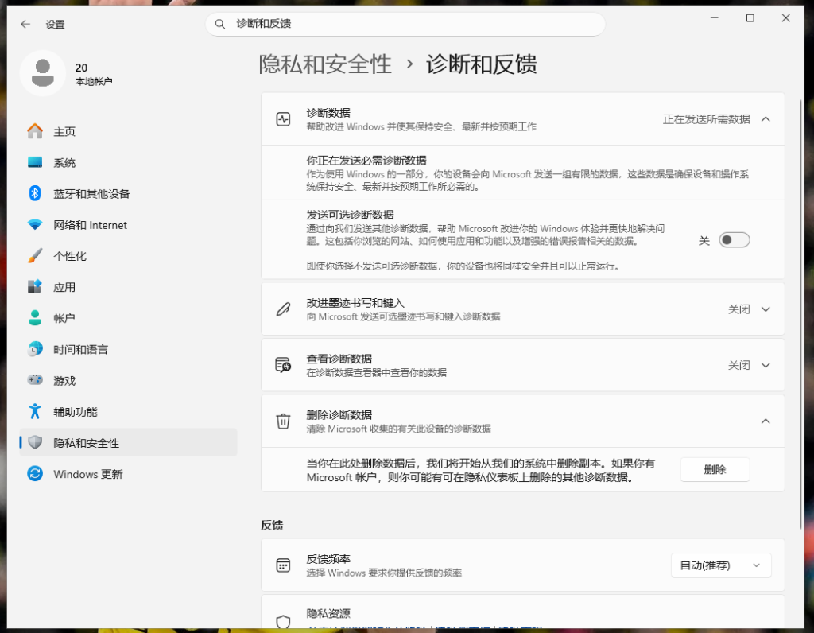Select 个性化 in the sidebar
The height and width of the screenshot is (633, 814).
[128, 255]
